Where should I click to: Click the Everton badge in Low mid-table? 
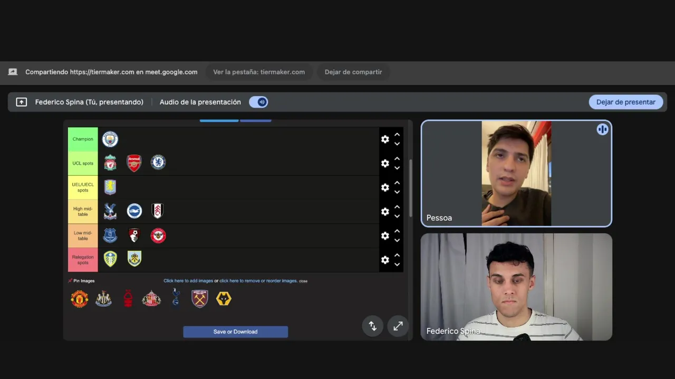click(110, 235)
